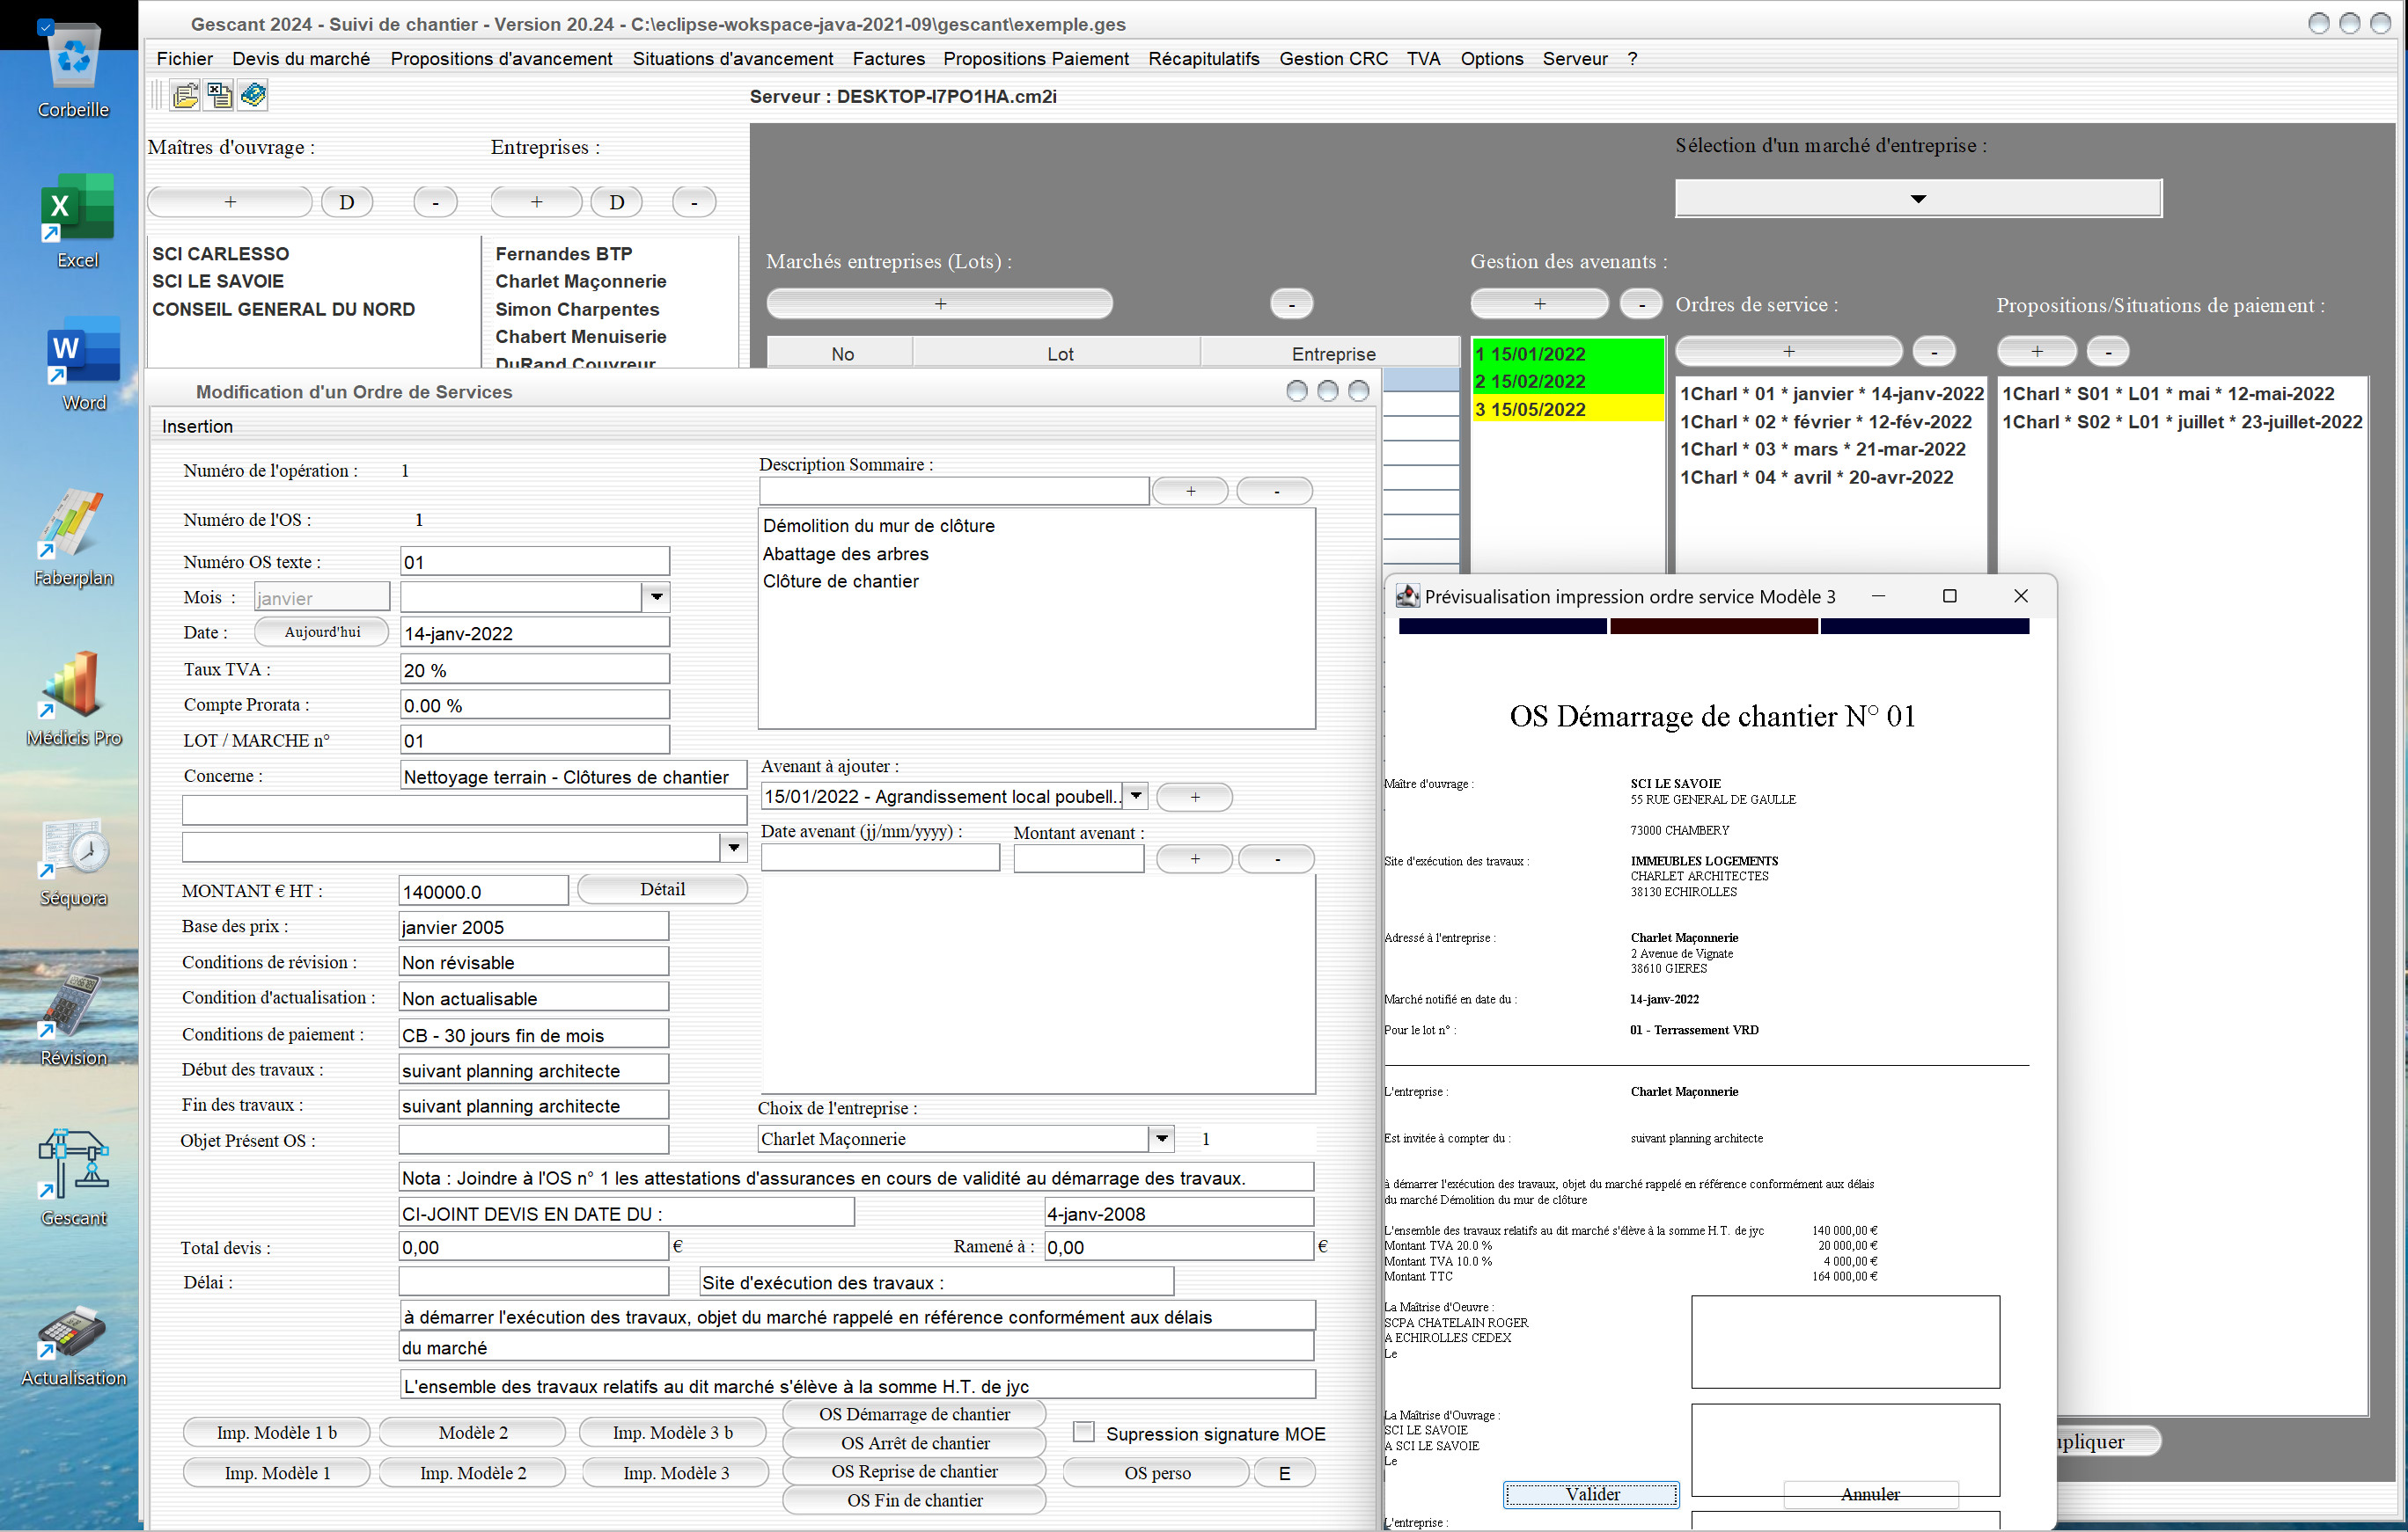Click the export document toolbar icon
The image size is (2408, 1532).
(x=219, y=96)
